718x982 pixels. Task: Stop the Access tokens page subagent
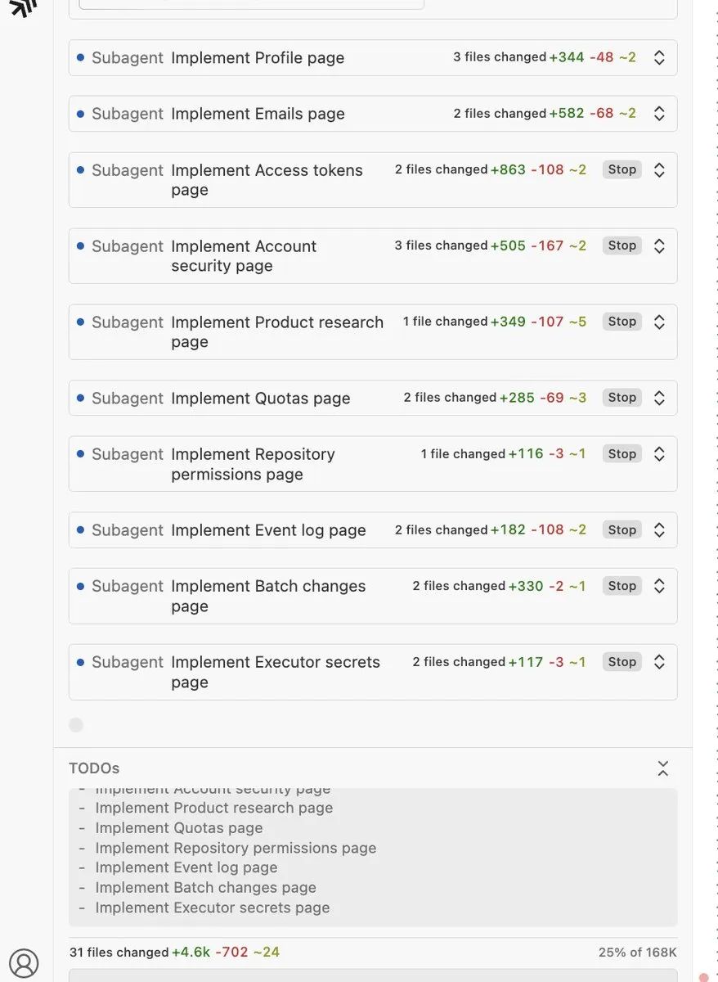(622, 169)
